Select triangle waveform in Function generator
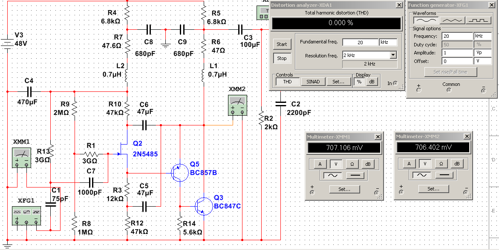 point(452,20)
